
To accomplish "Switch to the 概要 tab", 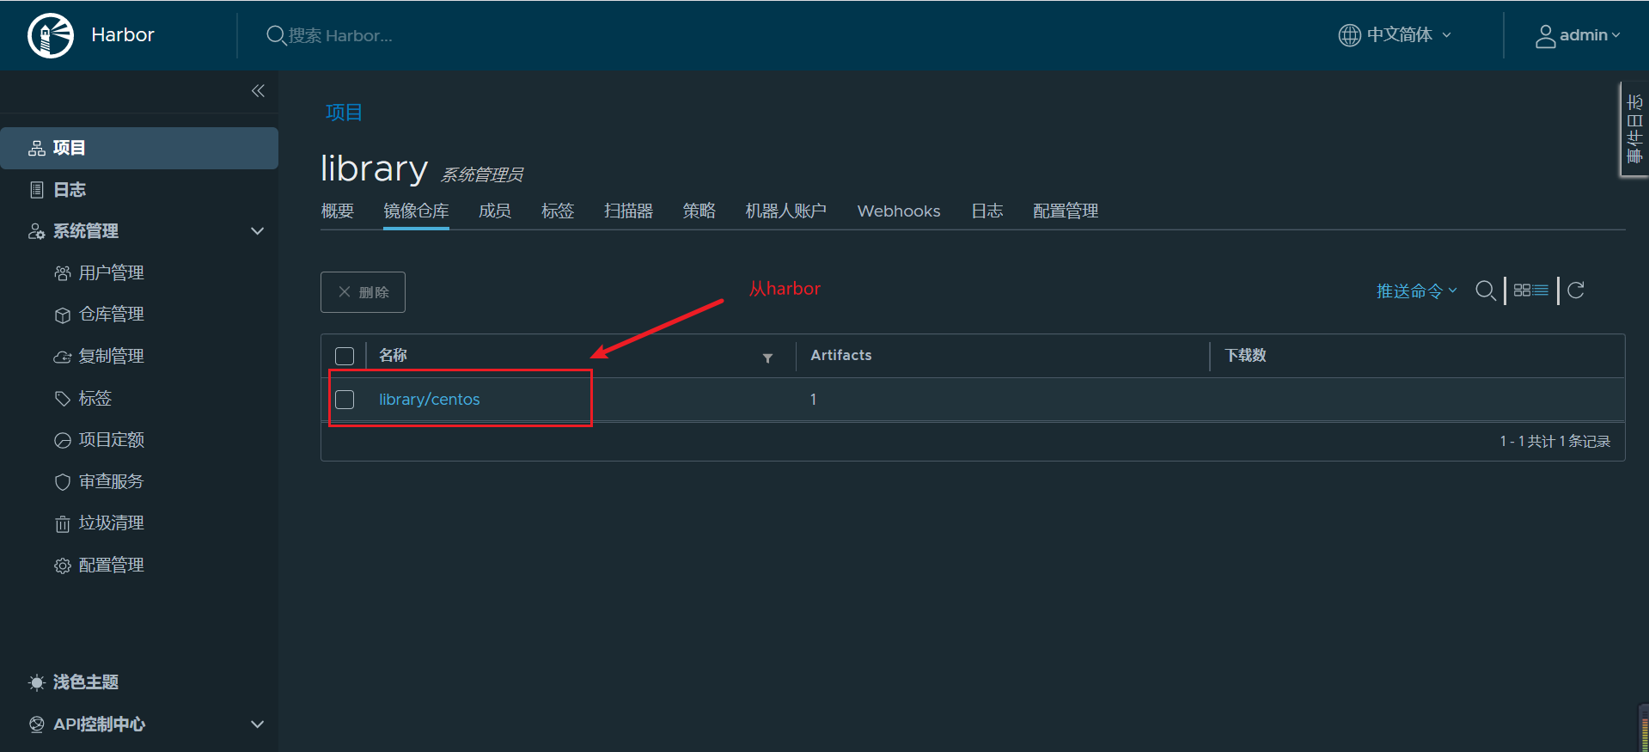I will pyautogui.click(x=338, y=211).
